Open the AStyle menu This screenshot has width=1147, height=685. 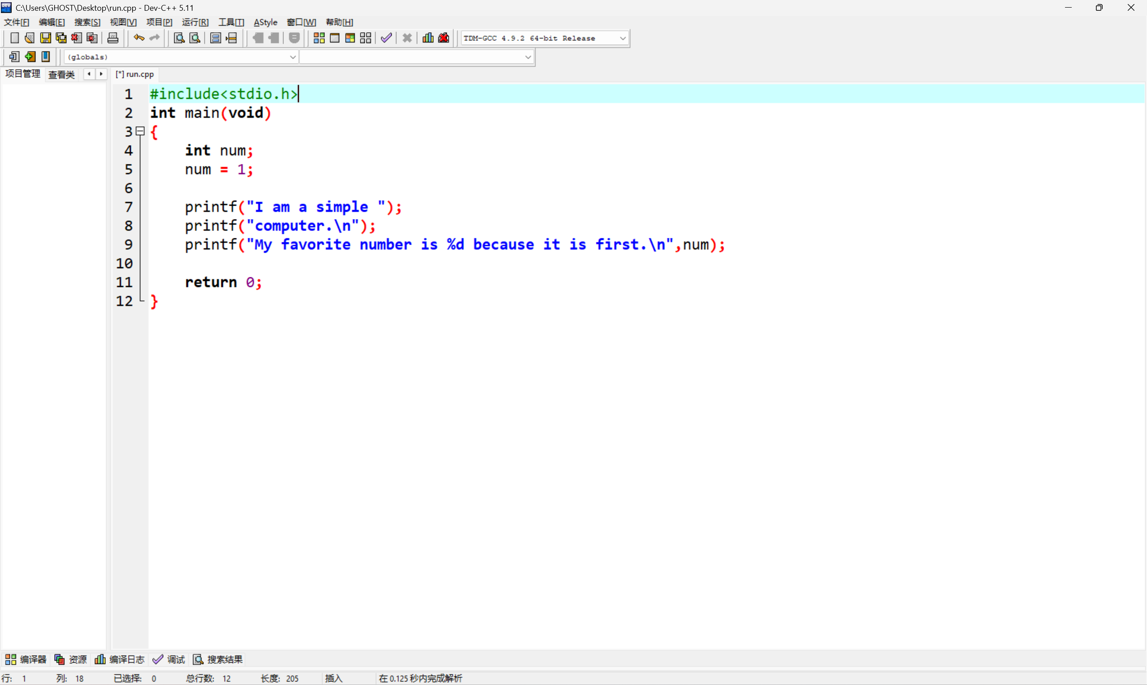pyautogui.click(x=265, y=22)
